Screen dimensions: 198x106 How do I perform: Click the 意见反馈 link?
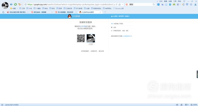(101, 51)
